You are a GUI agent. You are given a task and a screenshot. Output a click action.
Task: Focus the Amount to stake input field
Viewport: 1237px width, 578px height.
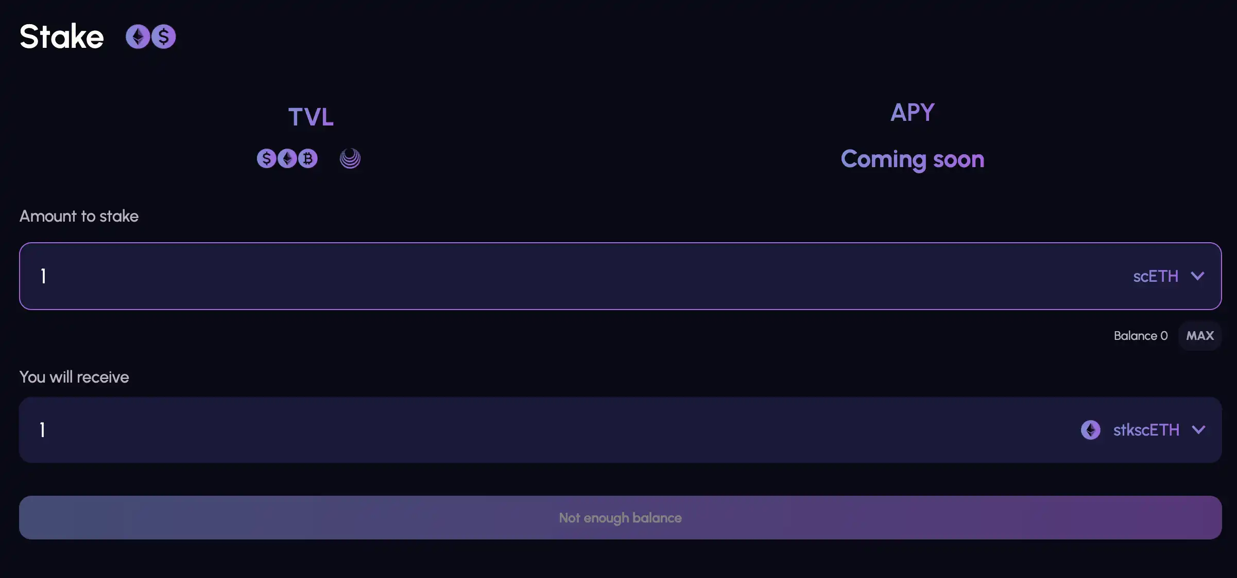tap(515, 276)
